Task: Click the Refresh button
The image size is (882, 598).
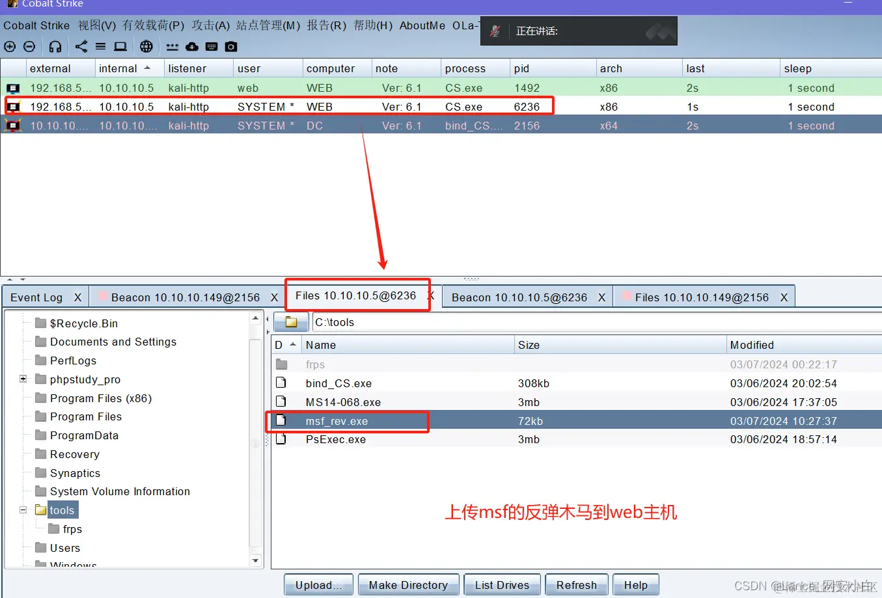Action: 577,585
